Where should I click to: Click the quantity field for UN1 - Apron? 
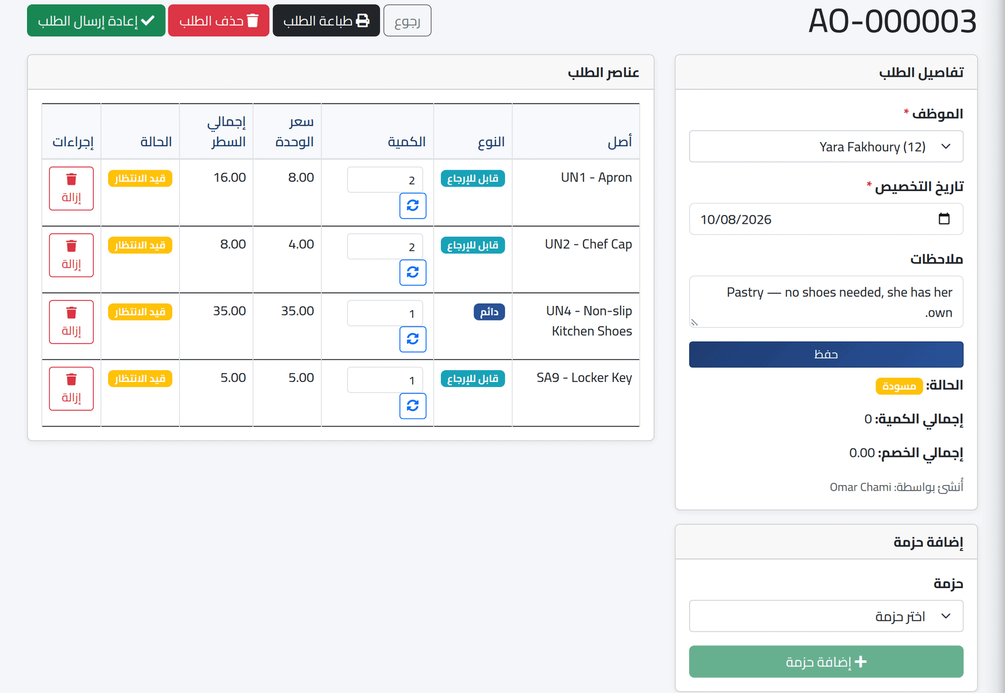pyautogui.click(x=385, y=180)
